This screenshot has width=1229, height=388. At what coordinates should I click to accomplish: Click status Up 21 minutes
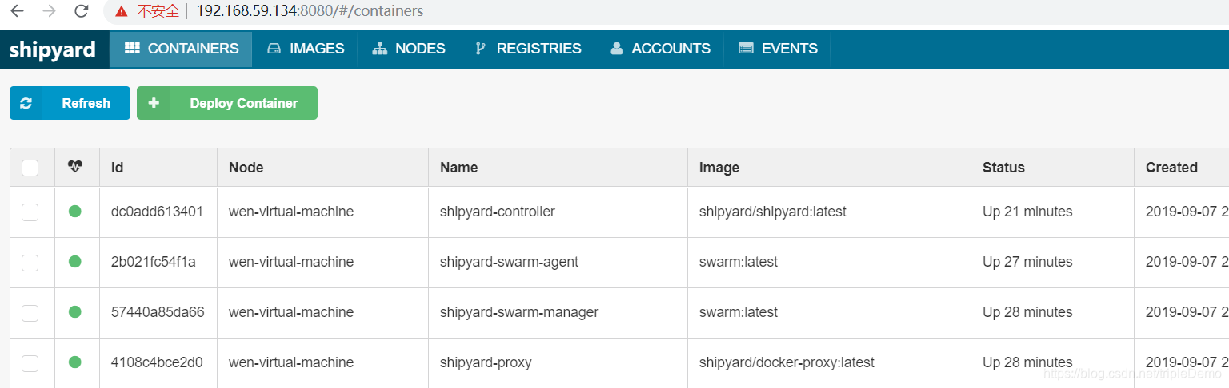click(1027, 212)
